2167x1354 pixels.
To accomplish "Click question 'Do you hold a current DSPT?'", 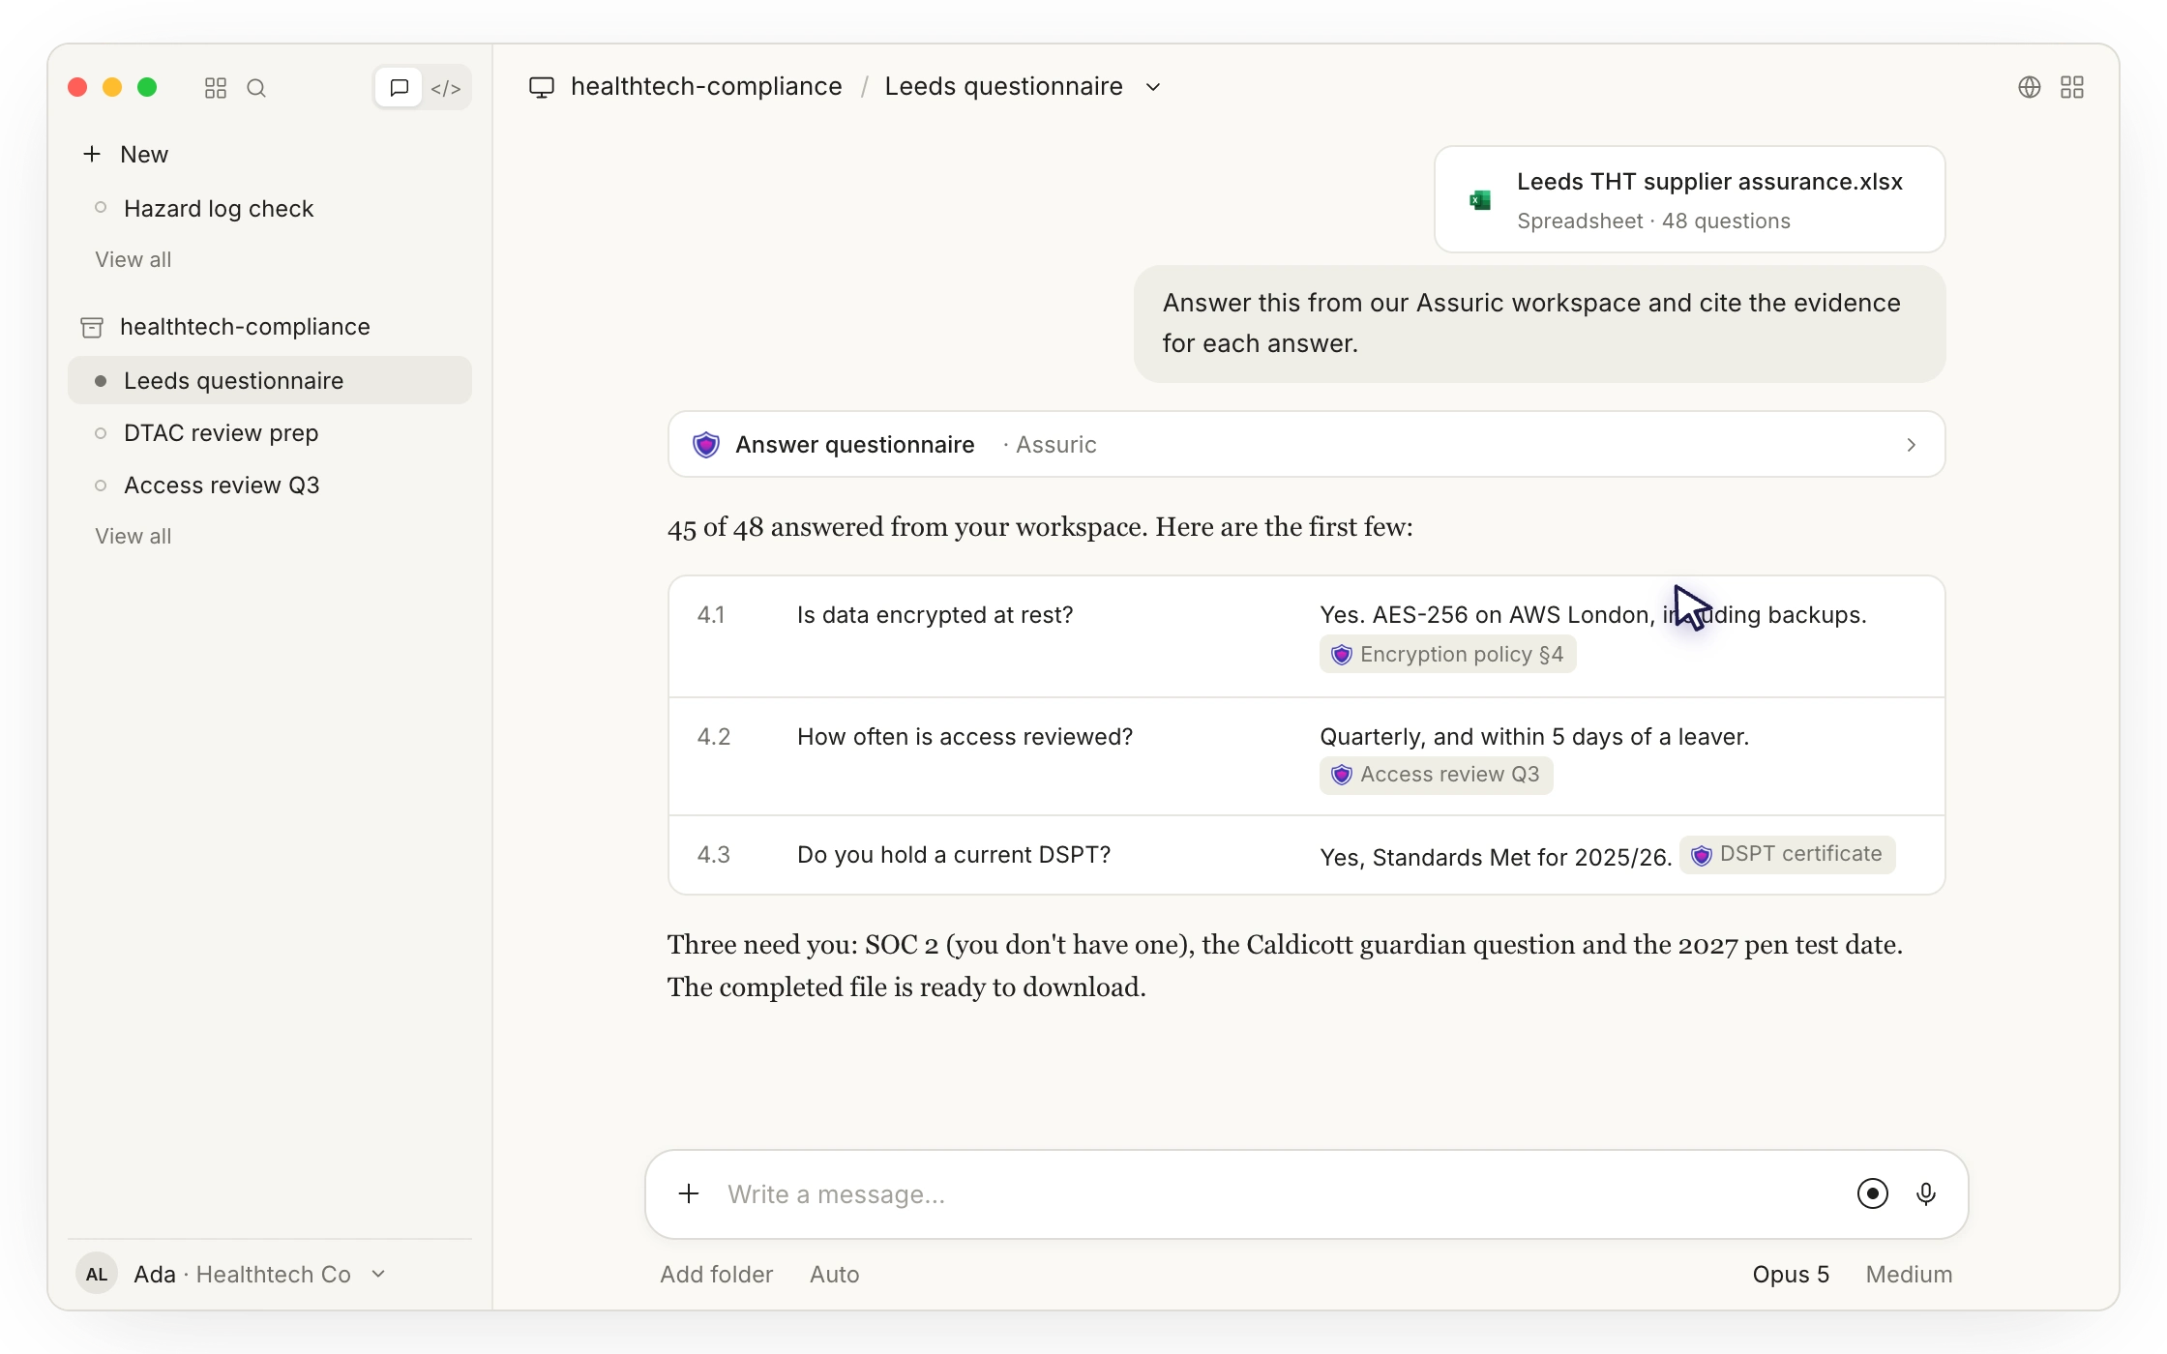I will coord(953,855).
